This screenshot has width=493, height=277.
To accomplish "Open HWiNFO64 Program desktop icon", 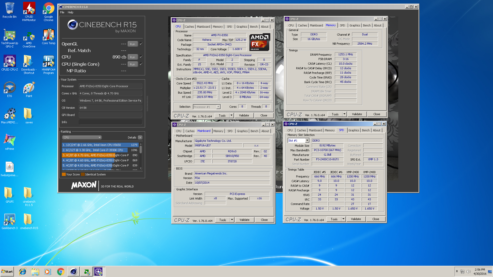I will pos(48,64).
